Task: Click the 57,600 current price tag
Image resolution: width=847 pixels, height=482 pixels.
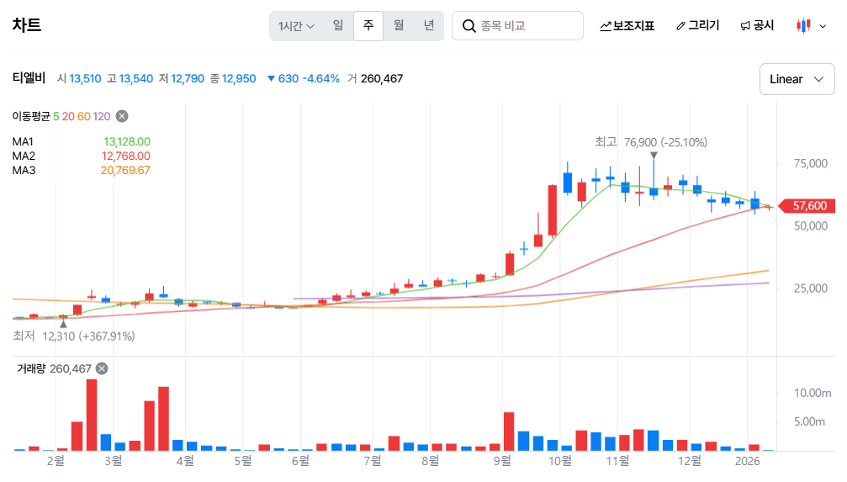Action: (x=807, y=206)
